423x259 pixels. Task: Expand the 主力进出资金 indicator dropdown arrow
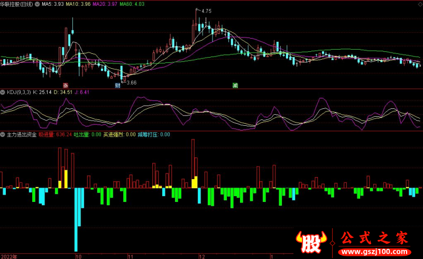3,135
